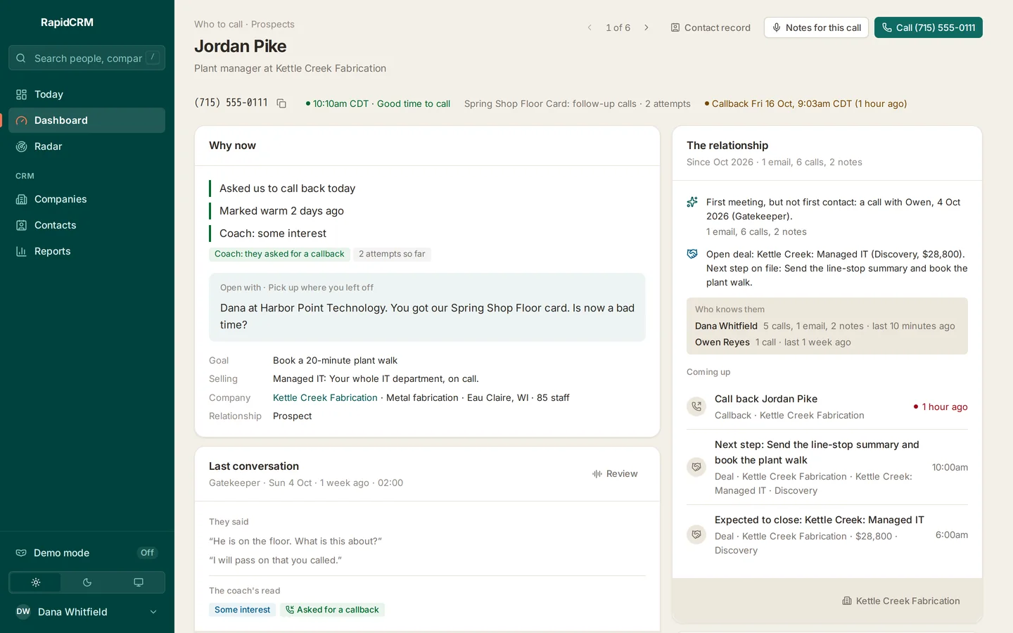
Task: Toggle Demo mode off switch
Action: [147, 553]
